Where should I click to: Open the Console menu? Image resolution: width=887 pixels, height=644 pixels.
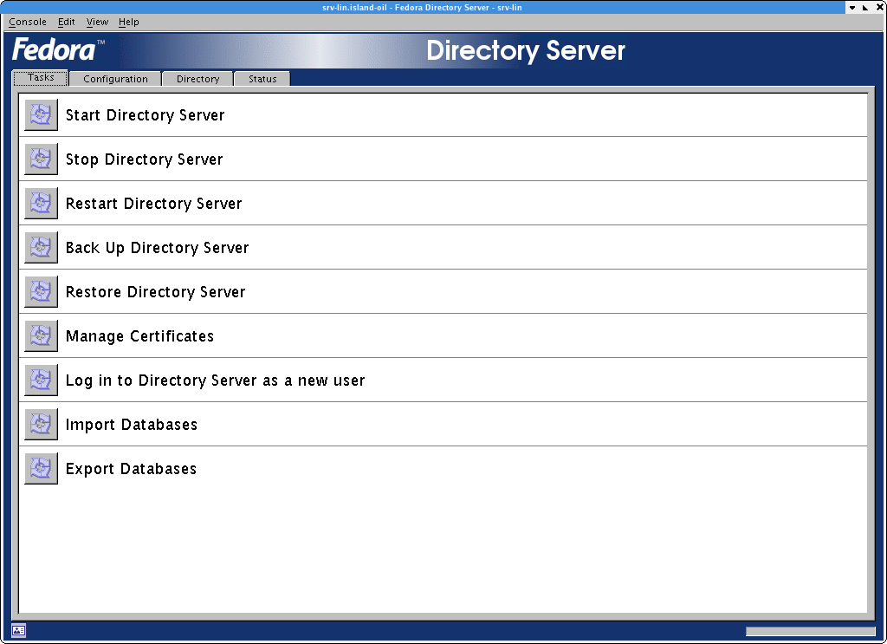28,22
